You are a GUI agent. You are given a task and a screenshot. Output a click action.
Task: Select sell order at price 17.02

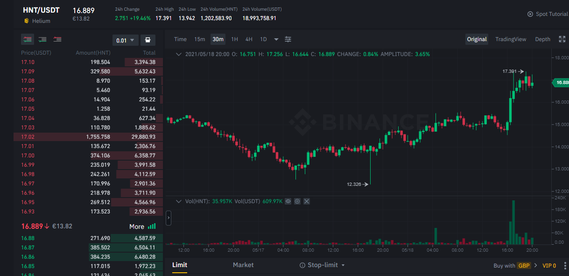click(88, 137)
